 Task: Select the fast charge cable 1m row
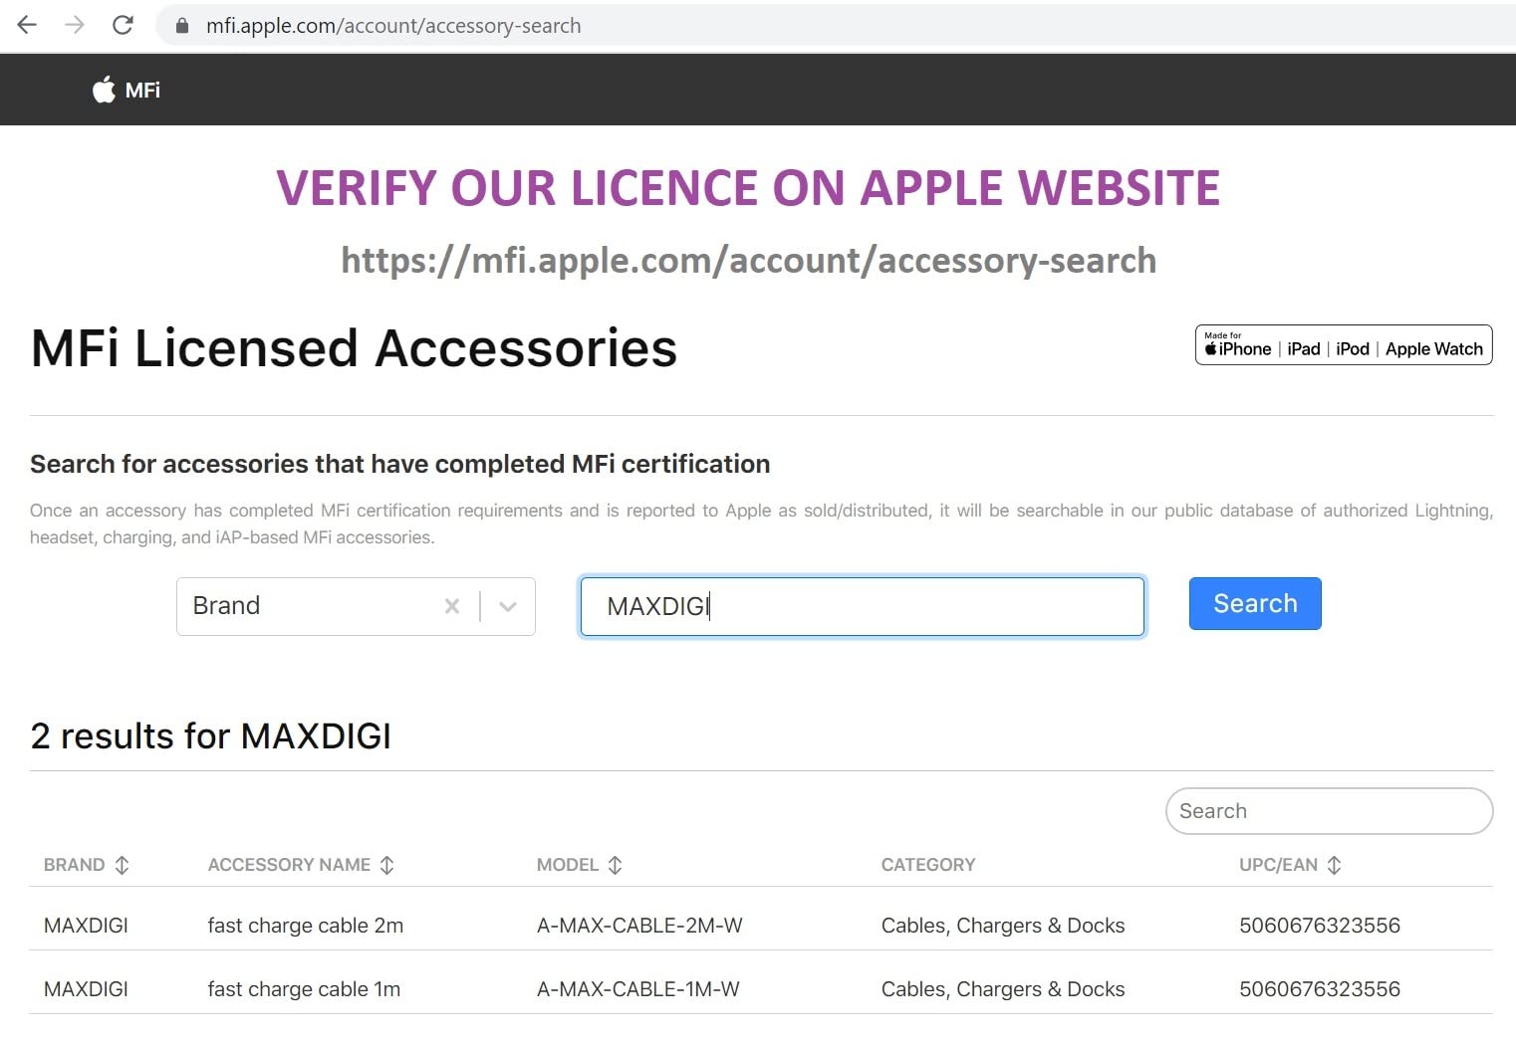[x=304, y=989]
